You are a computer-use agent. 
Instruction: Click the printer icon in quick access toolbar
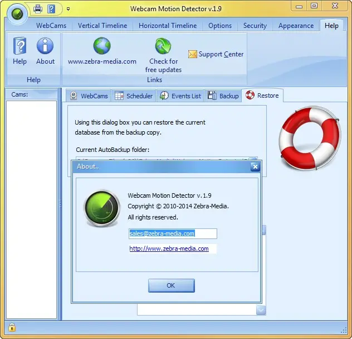click(38, 9)
